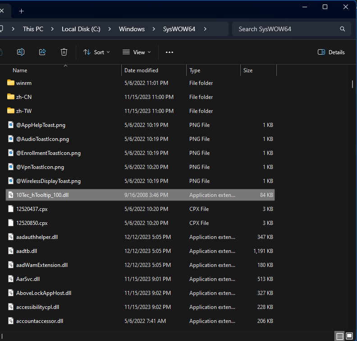Expand the chevron after SysWOW64 breadcrumb
This screenshot has width=357, height=341.
point(205,29)
